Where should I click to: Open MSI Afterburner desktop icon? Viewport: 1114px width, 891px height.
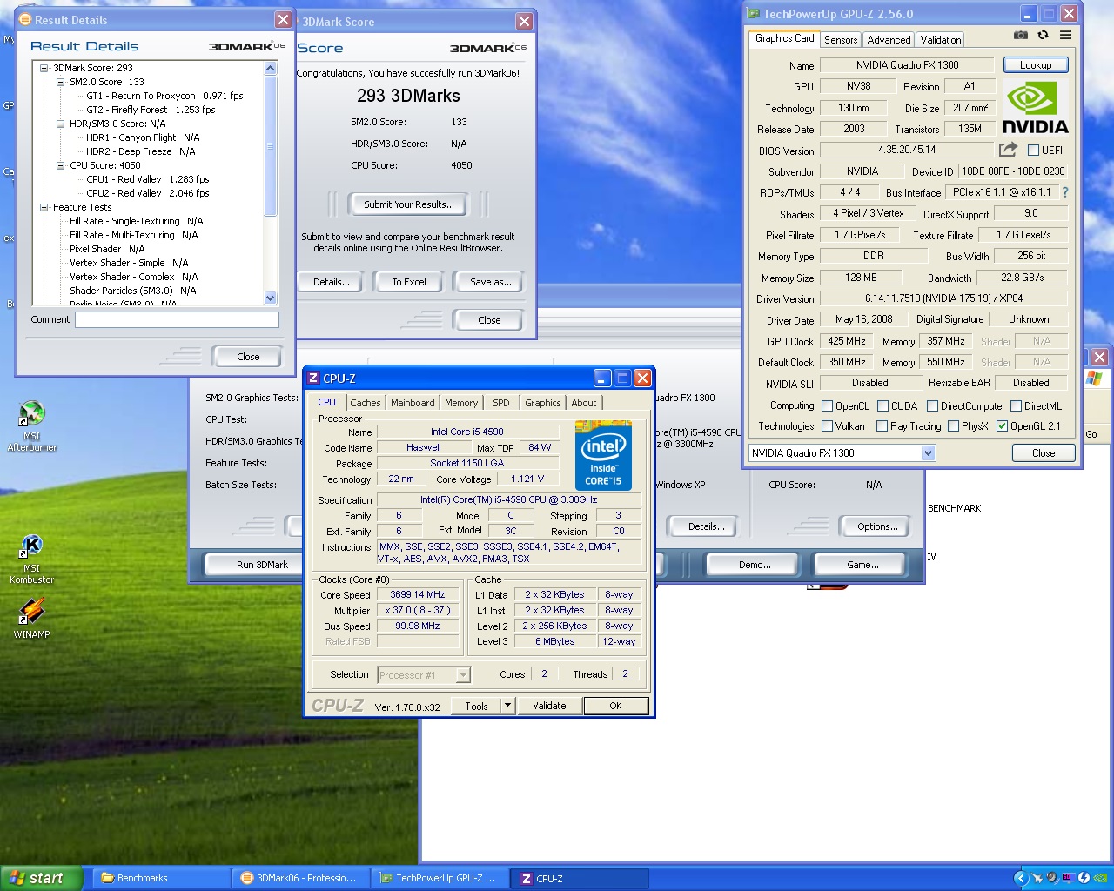[32, 426]
